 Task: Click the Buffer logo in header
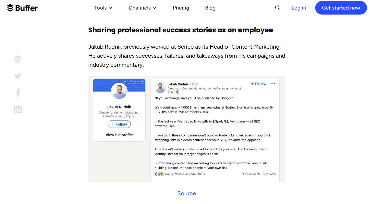22,8
